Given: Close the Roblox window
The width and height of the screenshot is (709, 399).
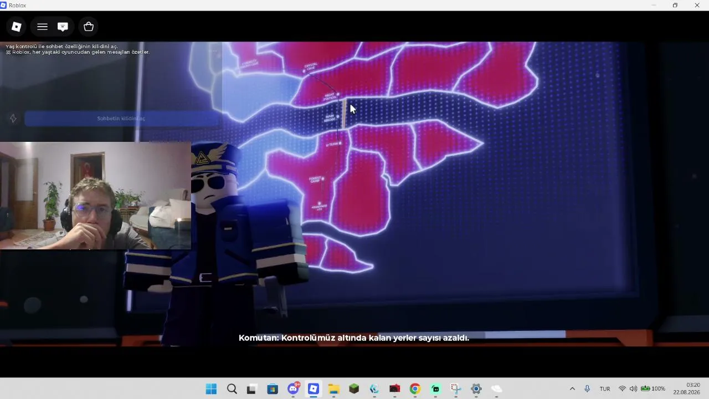Looking at the screenshot, I should [x=697, y=5].
